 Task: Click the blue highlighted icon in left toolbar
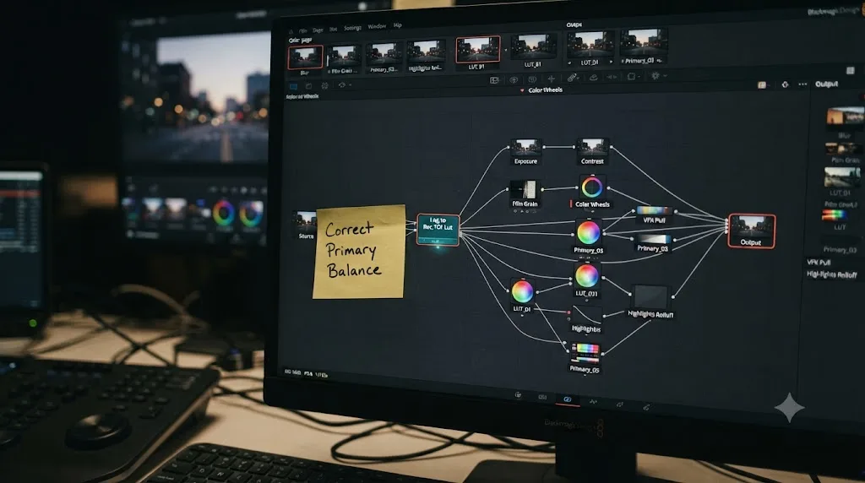293,87
